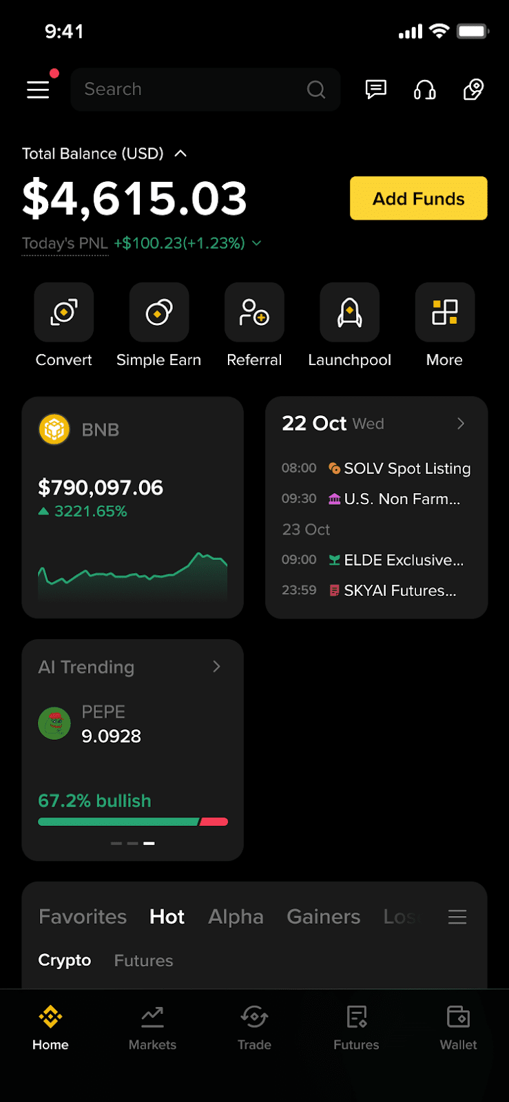Open the Simple Earn icon
This screenshot has width=509, height=1102.
pos(159,312)
